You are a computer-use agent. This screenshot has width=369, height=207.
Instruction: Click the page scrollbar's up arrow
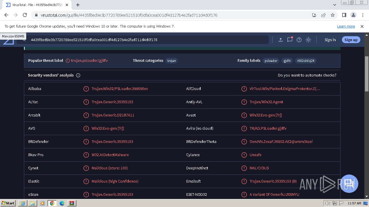click(x=367, y=34)
